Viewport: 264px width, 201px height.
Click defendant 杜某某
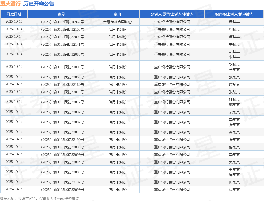point(234,99)
